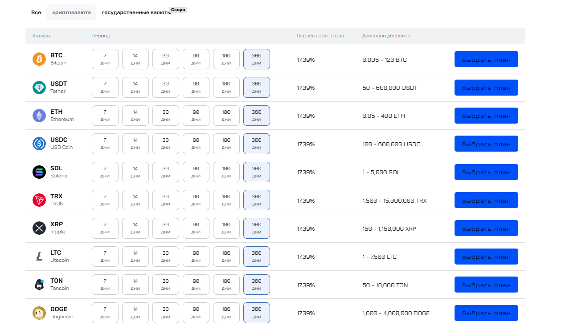
Task: Click the Процентная ставка column header
Action: pyautogui.click(x=320, y=36)
